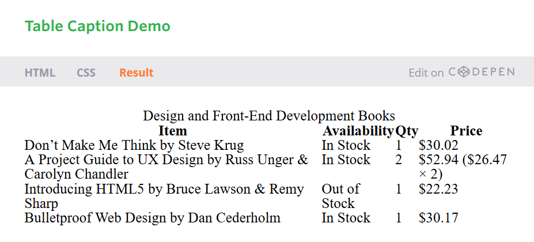Click the $30.17 price cell

(438, 218)
